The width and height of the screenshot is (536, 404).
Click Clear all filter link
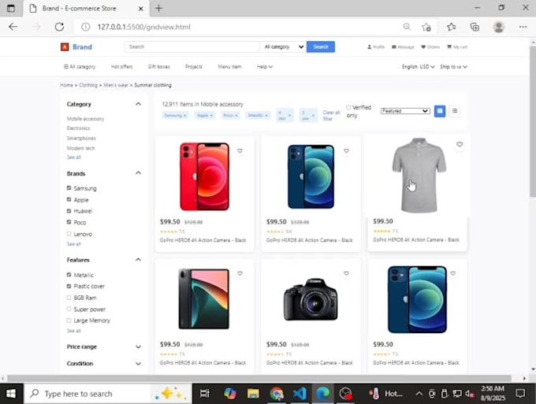(x=331, y=116)
